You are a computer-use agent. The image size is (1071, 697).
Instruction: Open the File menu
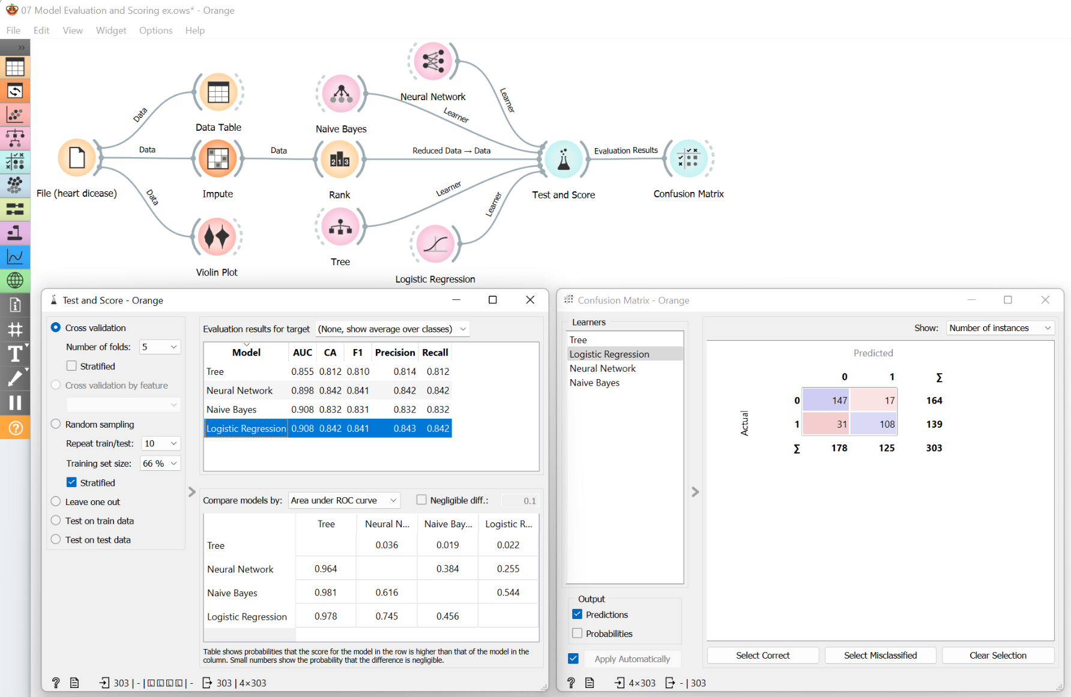pos(13,30)
